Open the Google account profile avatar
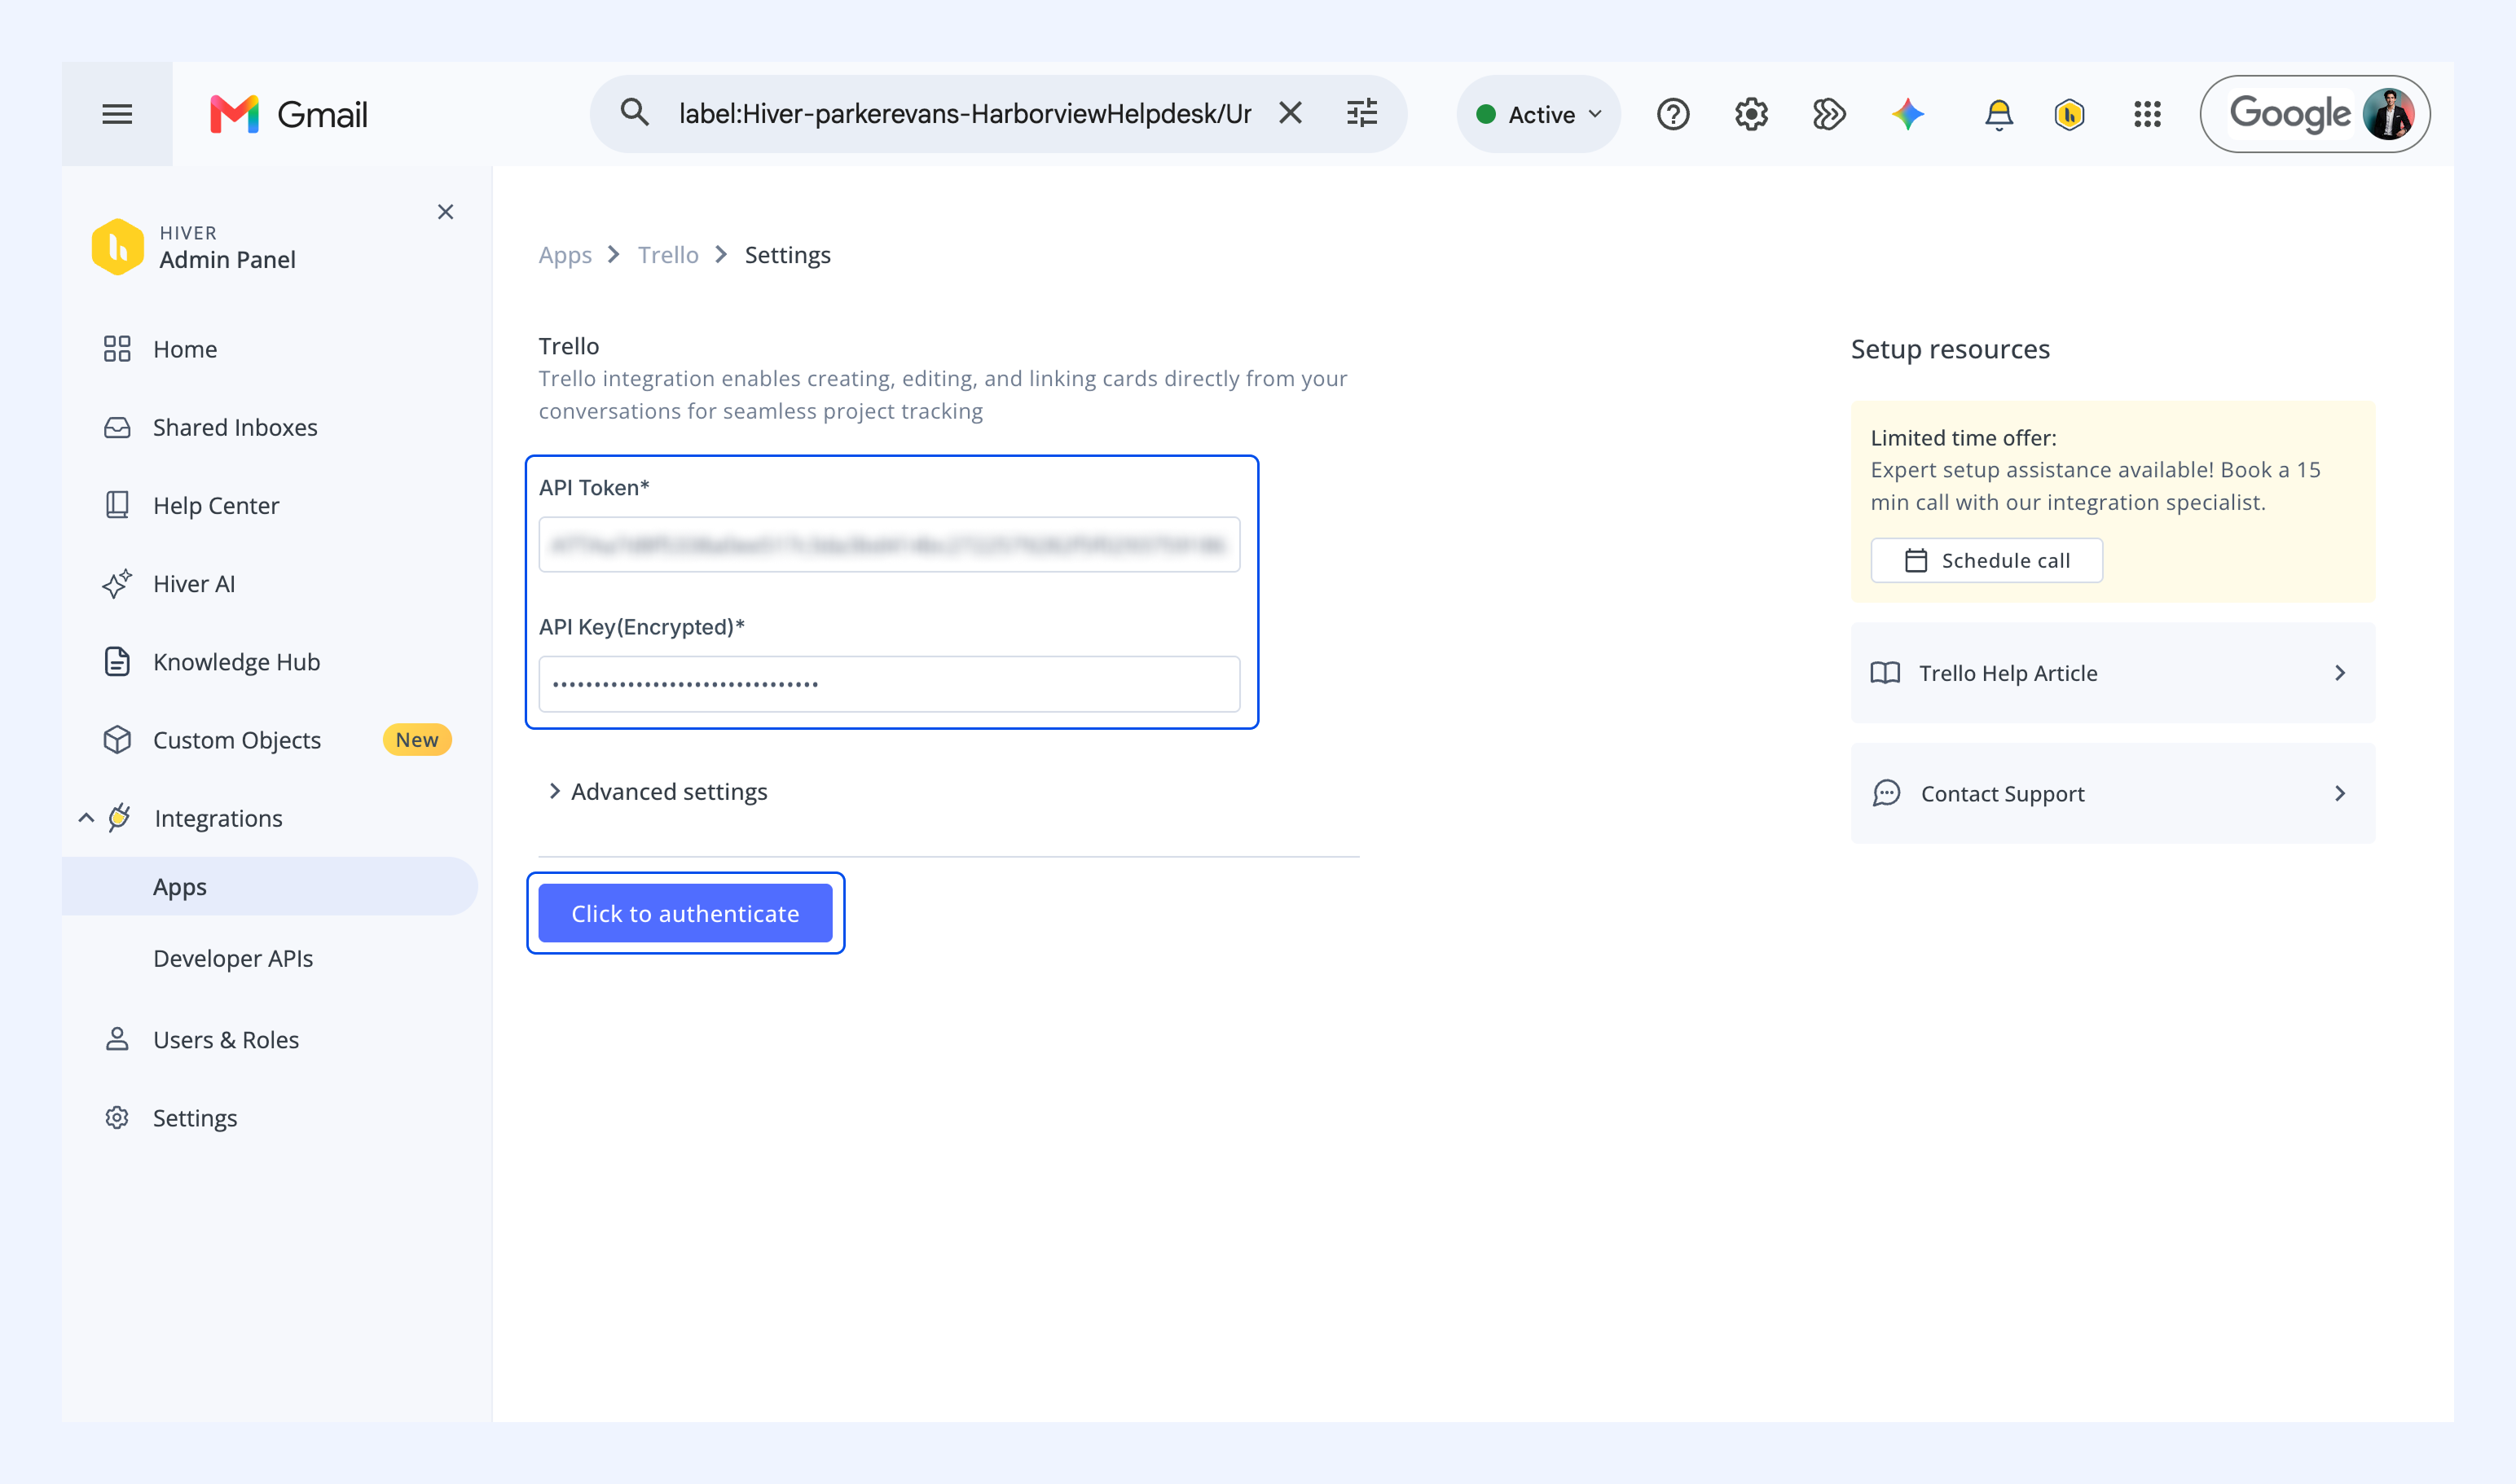Image resolution: width=2516 pixels, height=1484 pixels. click(2388, 114)
